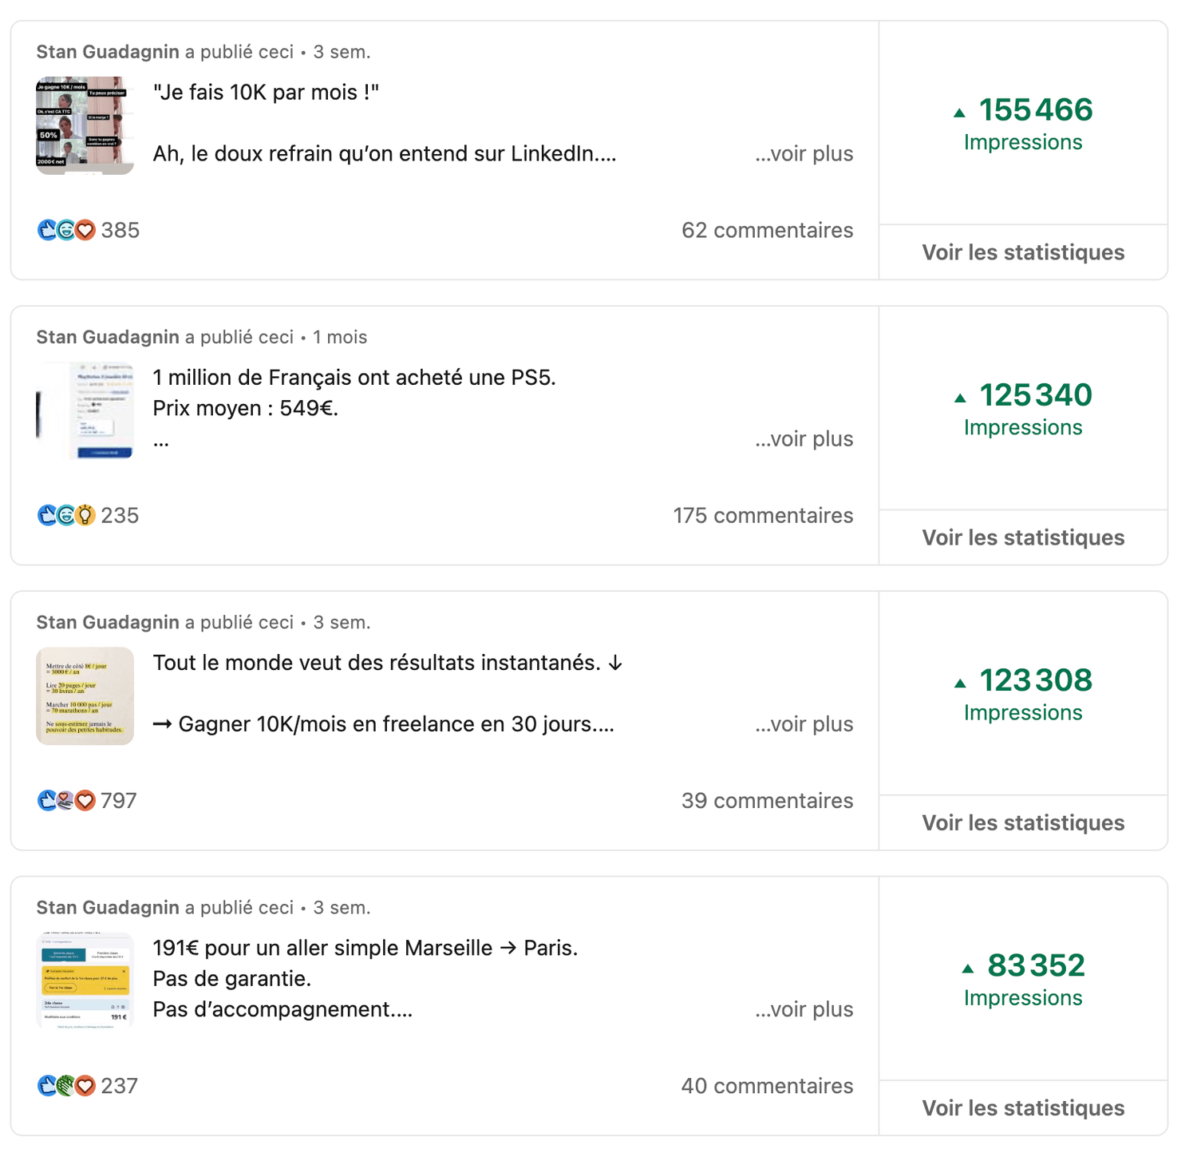The width and height of the screenshot is (1197, 1153).
Task: Expand the "Je fais 10K par mois" post text
Action: click(x=804, y=154)
